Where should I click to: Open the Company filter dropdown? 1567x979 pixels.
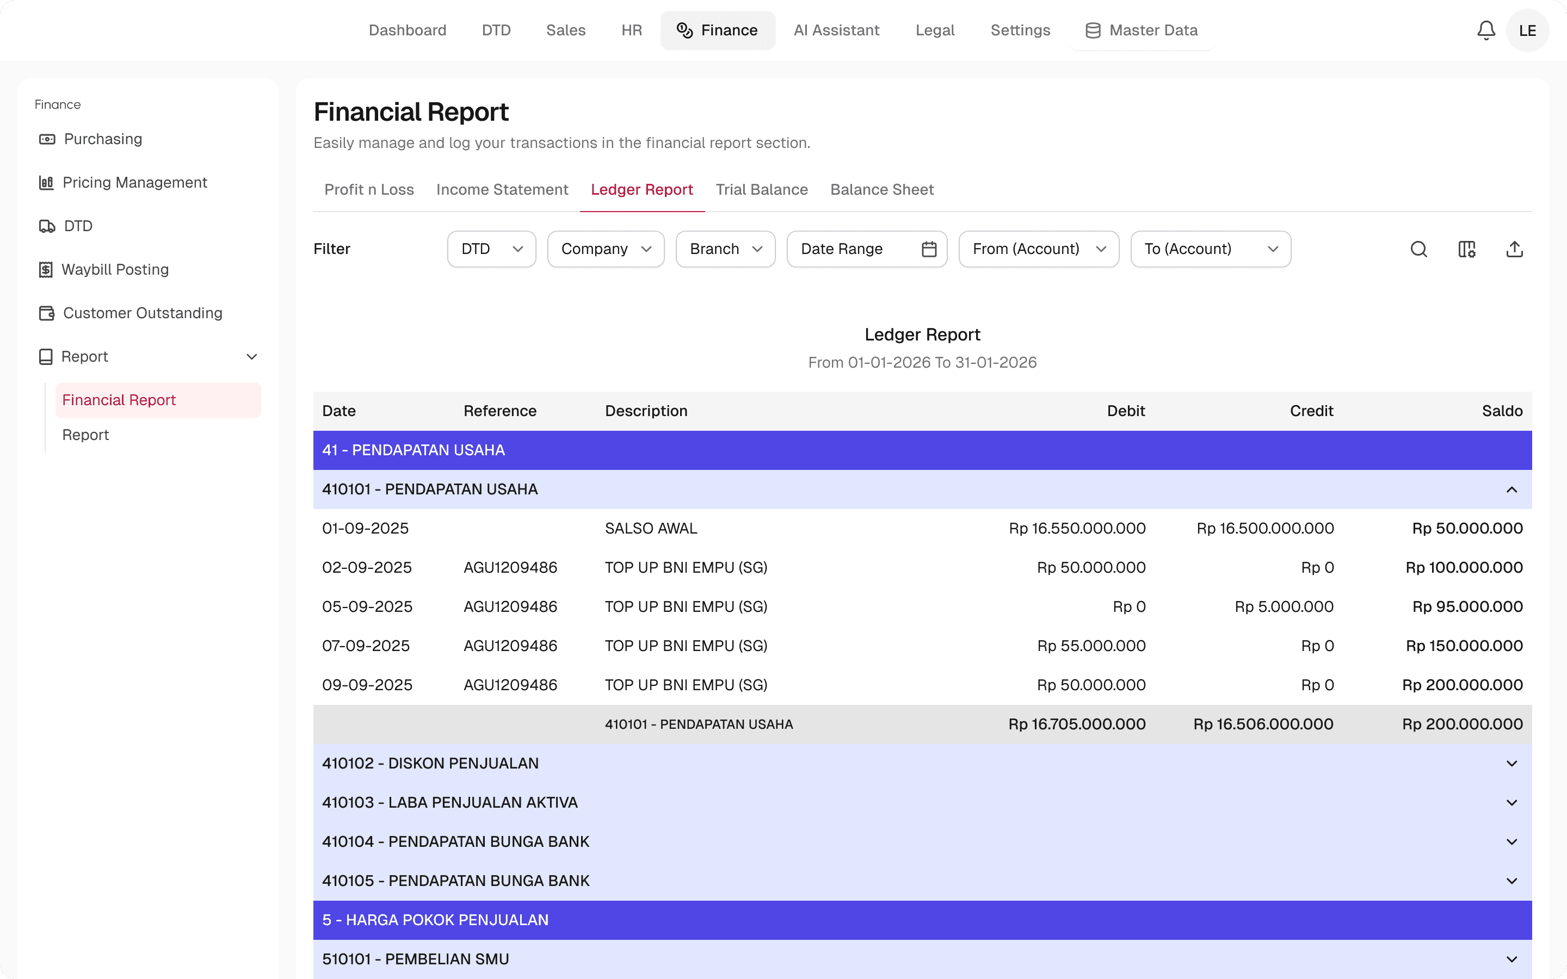[606, 249]
